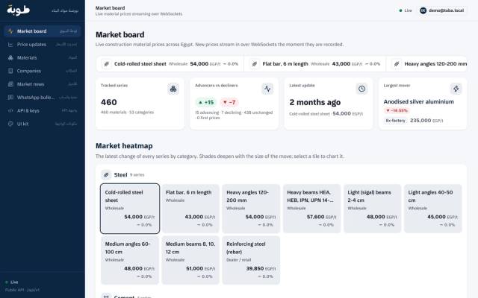Click the Market heatmap heading
The height and width of the screenshot is (298, 478).
(x=124, y=146)
